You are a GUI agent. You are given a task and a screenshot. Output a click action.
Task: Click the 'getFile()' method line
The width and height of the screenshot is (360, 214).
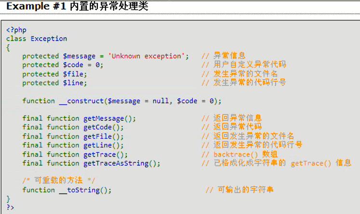[x=73, y=136]
